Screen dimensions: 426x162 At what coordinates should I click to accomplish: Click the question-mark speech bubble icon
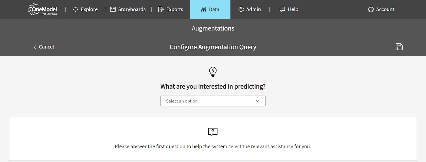[213, 132]
